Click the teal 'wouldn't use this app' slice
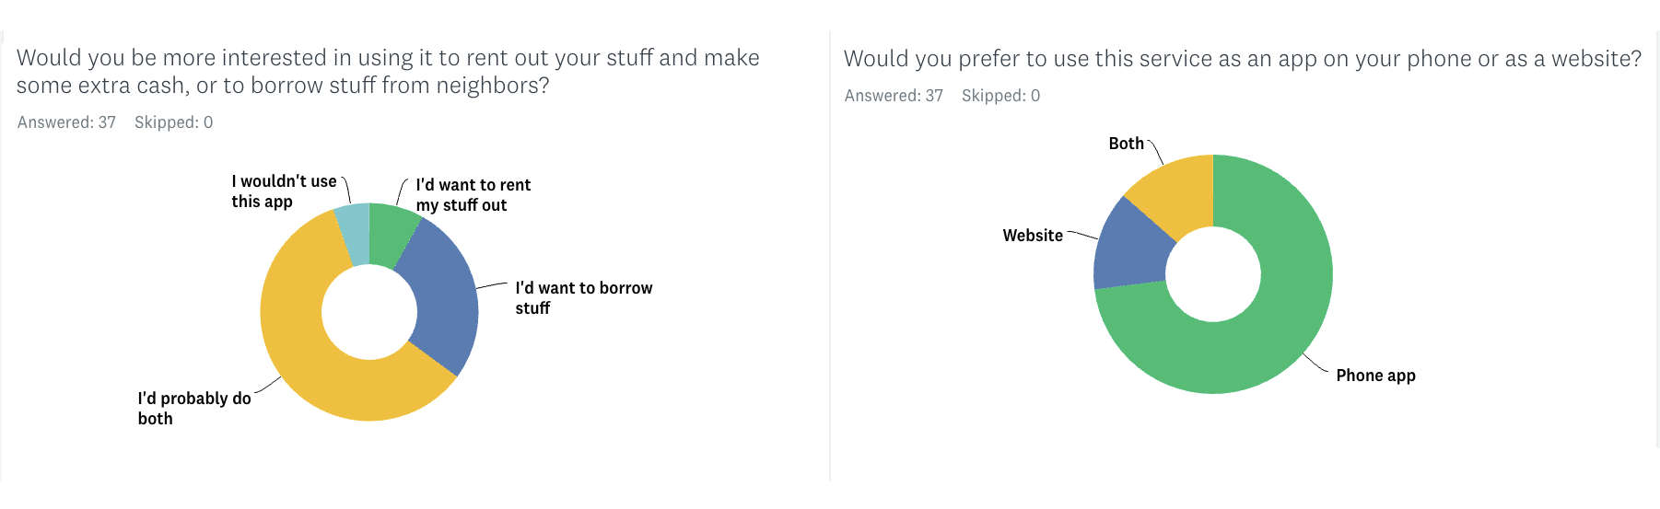The width and height of the screenshot is (1660, 509). click(x=354, y=234)
